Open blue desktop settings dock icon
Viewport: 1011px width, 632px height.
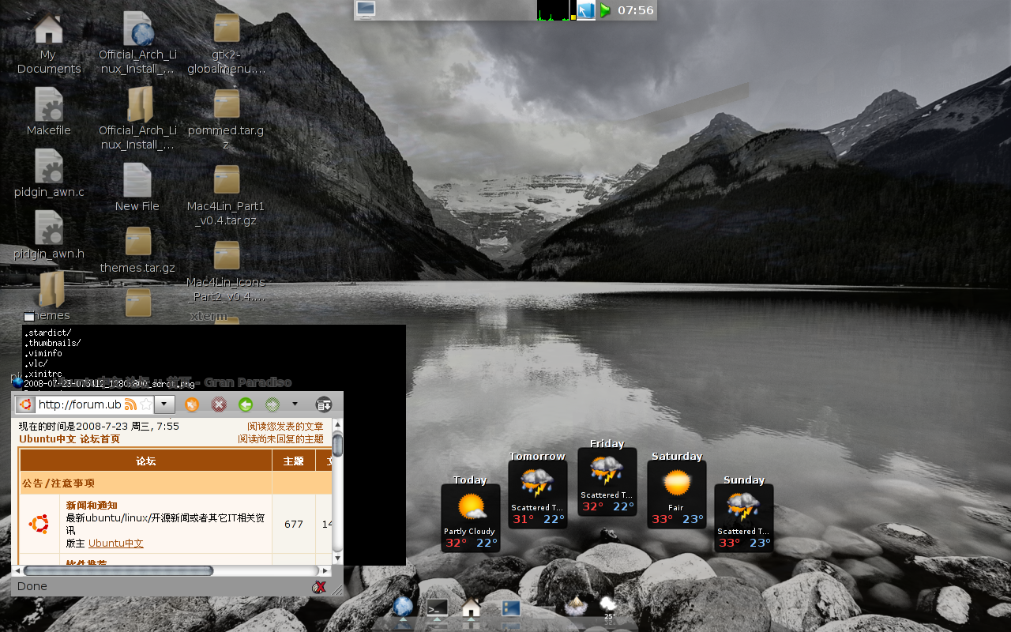pyautogui.click(x=511, y=608)
